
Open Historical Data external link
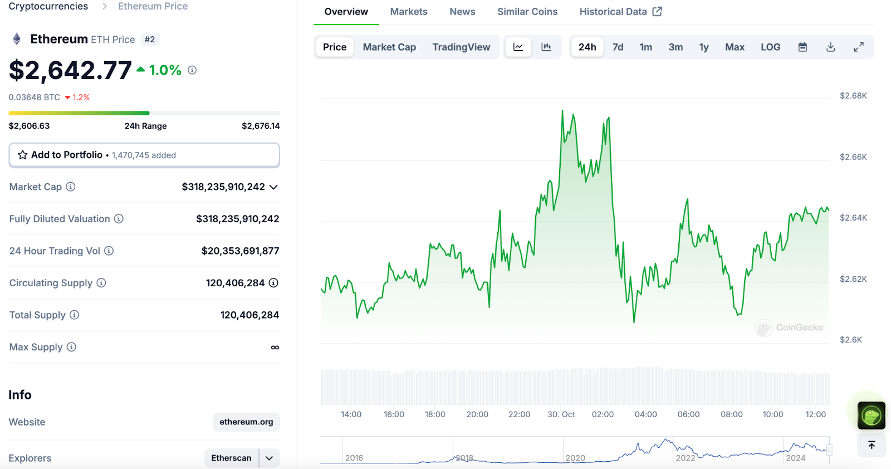click(x=620, y=12)
